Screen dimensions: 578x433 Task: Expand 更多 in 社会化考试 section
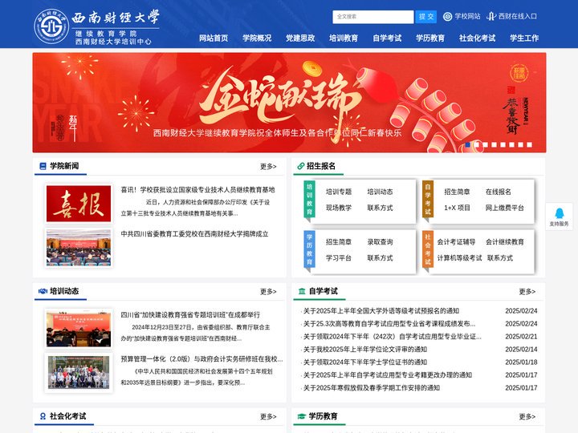click(268, 417)
